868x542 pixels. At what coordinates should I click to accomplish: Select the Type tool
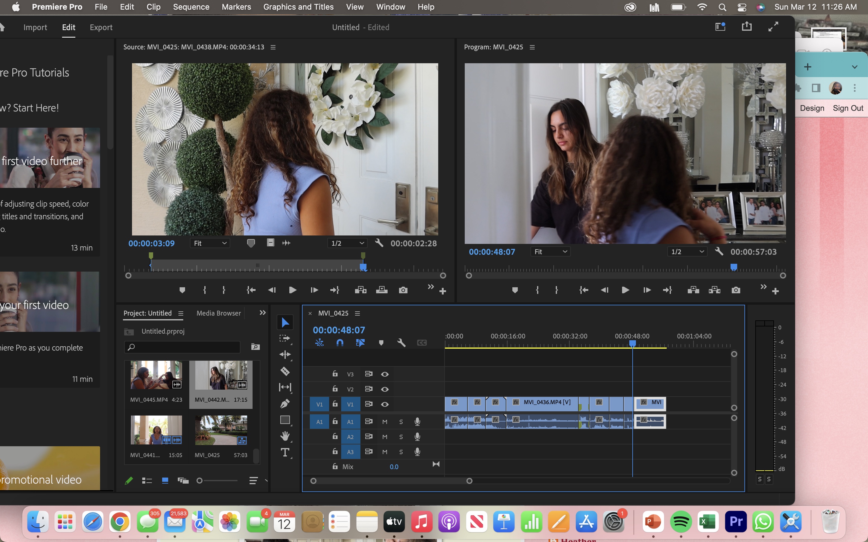point(285,452)
